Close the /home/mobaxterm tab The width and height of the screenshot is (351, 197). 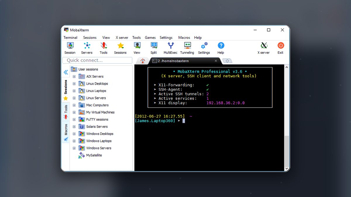216,61
